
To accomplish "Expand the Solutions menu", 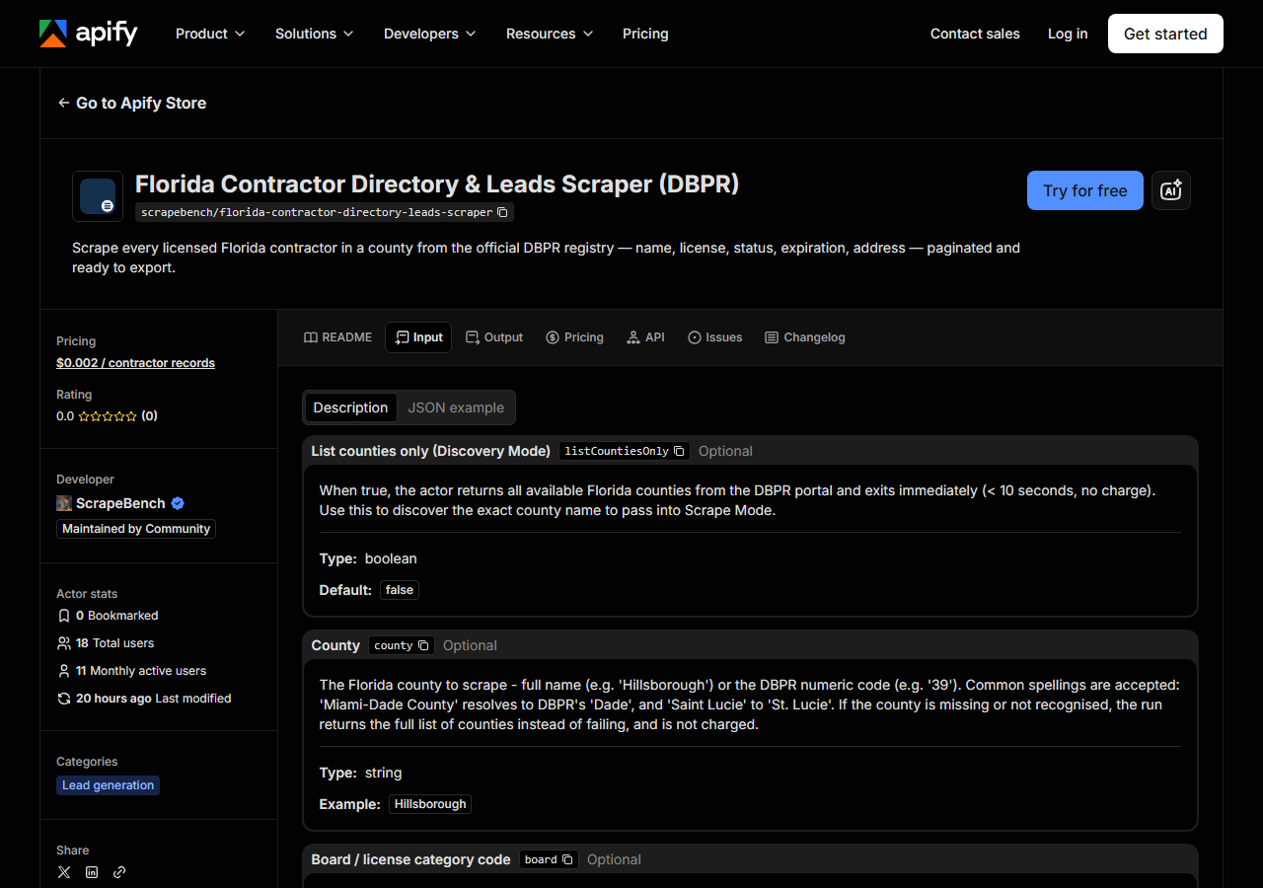I will [x=314, y=34].
